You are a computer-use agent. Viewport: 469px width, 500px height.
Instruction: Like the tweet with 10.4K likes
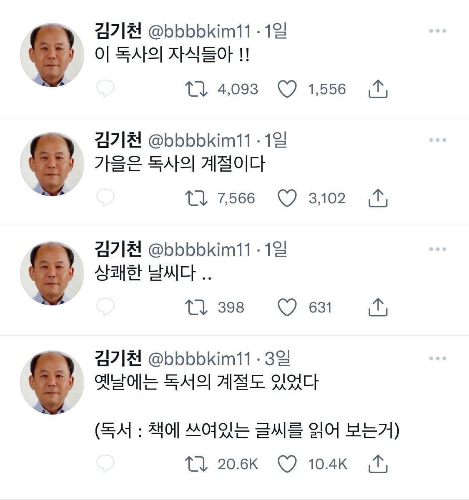287,464
